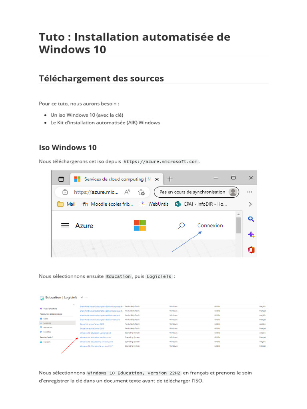The width and height of the screenshot is (307, 409).
Task: Click the 'Téléchargement des sources' heading
Action: (x=101, y=78)
